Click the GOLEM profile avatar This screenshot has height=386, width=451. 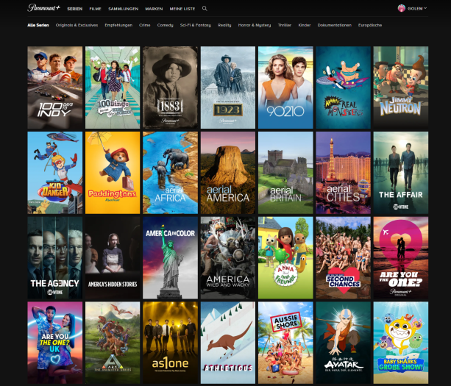click(x=401, y=8)
